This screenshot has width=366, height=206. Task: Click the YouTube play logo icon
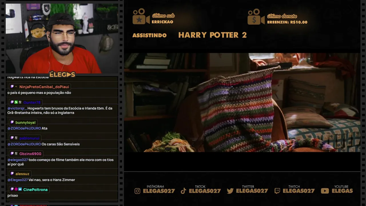tap(325, 191)
